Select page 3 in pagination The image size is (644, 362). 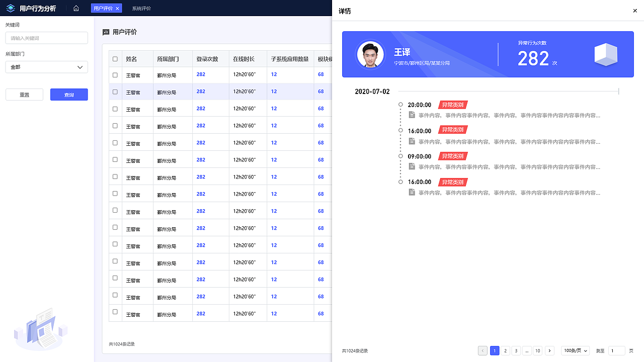coord(516,350)
